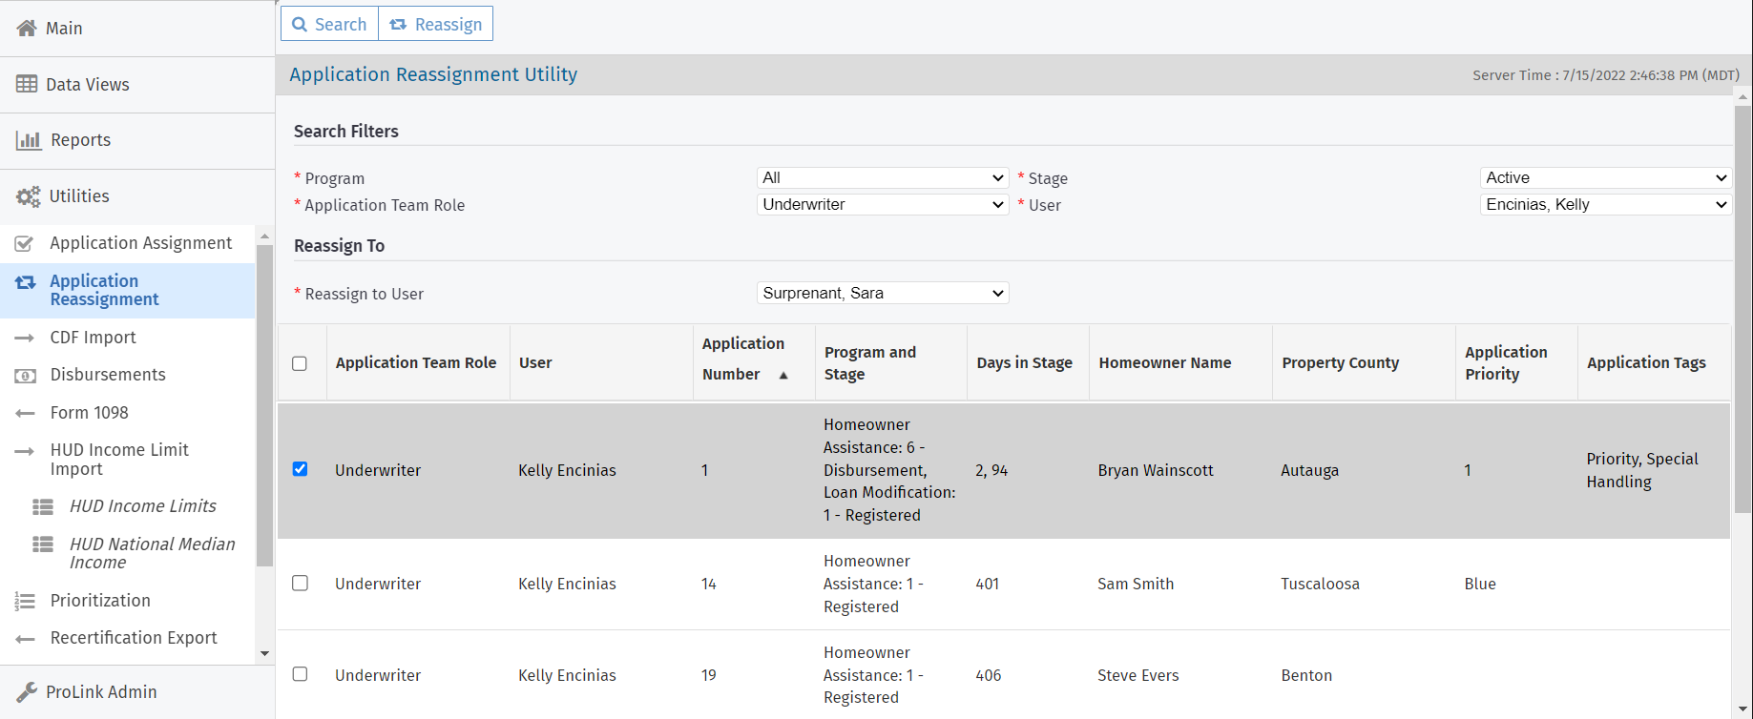
Task: Open the Program dropdown
Action: (x=883, y=178)
